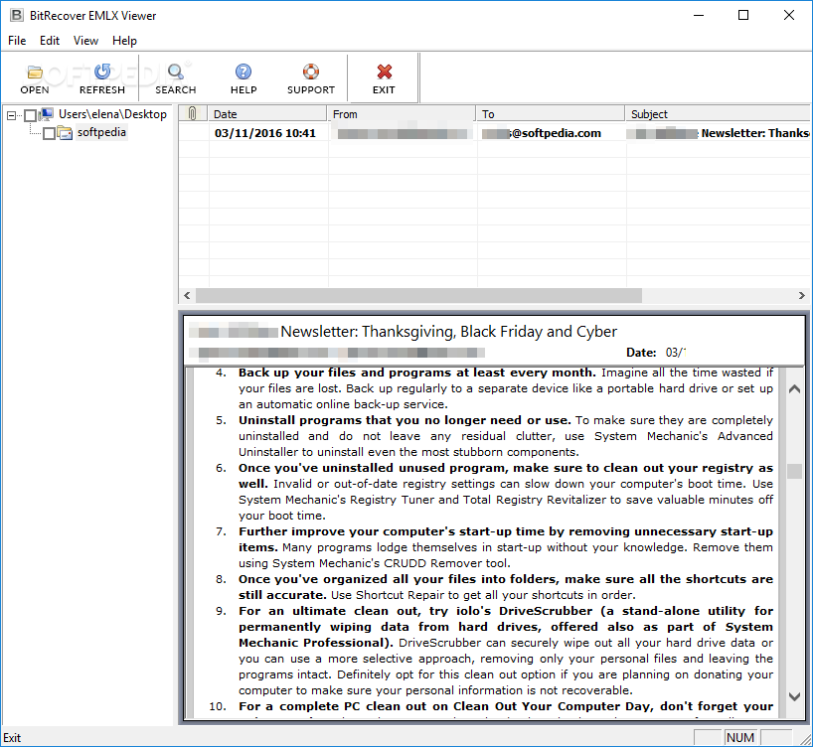Tick the Users\elena\Desktop checkbox
The height and width of the screenshot is (747, 813).
(x=30, y=115)
